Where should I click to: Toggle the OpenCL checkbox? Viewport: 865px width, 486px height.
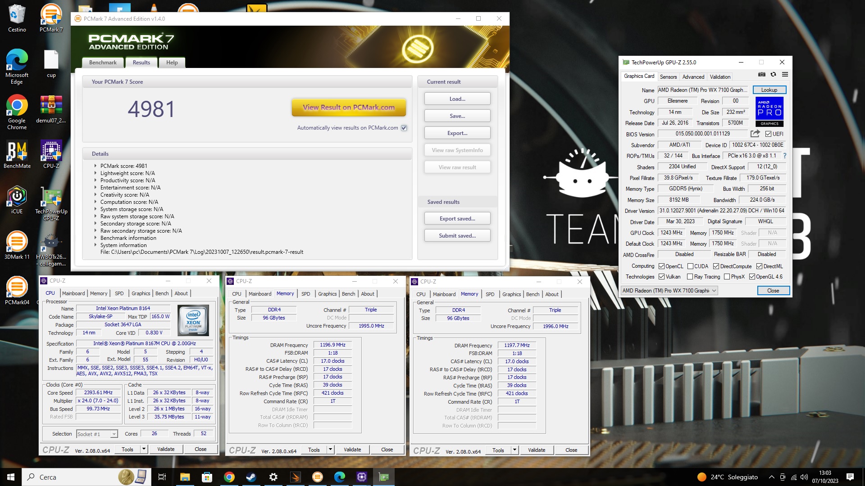[x=661, y=266]
